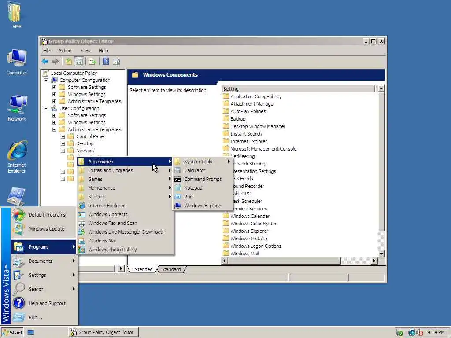Open Windows Explorer from Accessories submenu
The height and width of the screenshot is (338, 451).
(202, 206)
